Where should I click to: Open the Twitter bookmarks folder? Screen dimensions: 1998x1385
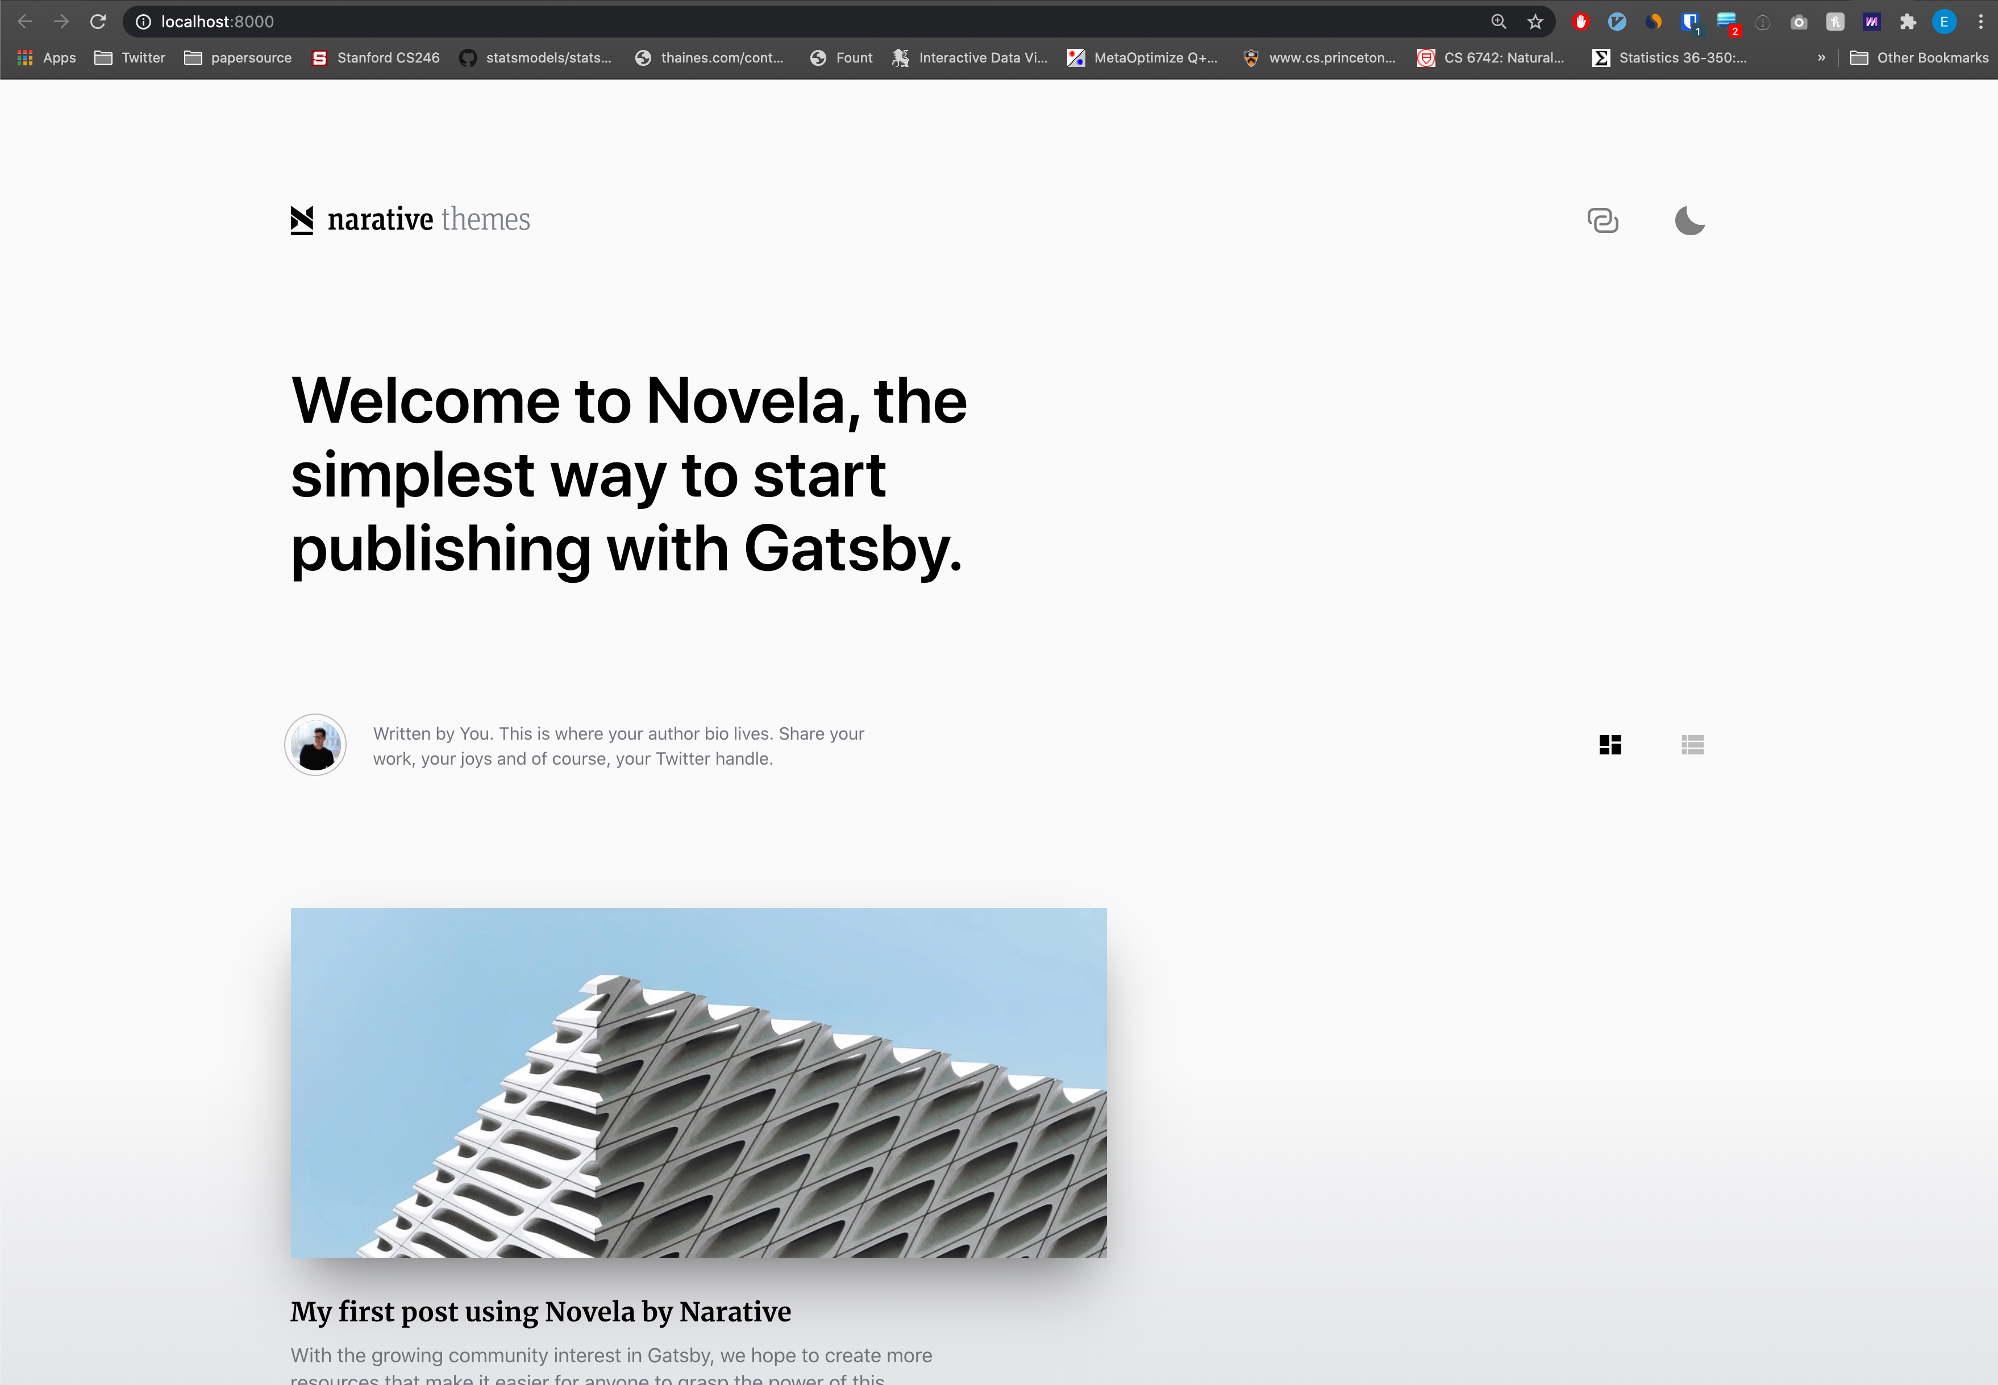[x=130, y=57]
